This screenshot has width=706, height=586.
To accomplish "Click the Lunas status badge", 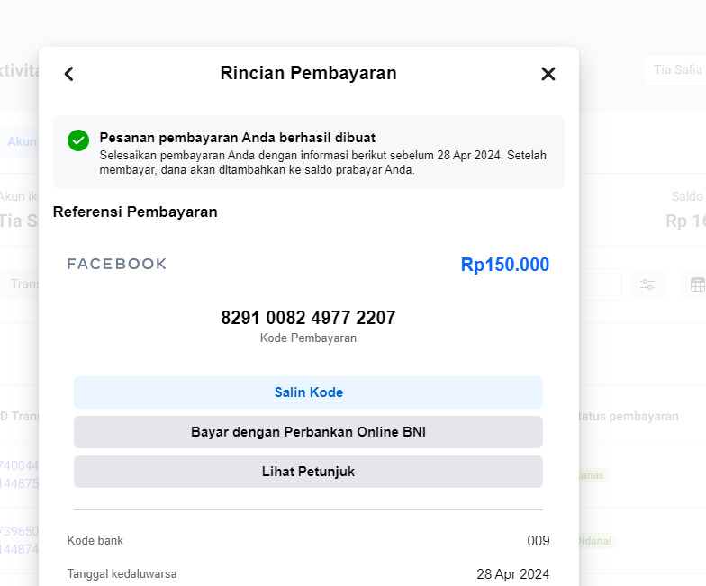I will tap(593, 475).
